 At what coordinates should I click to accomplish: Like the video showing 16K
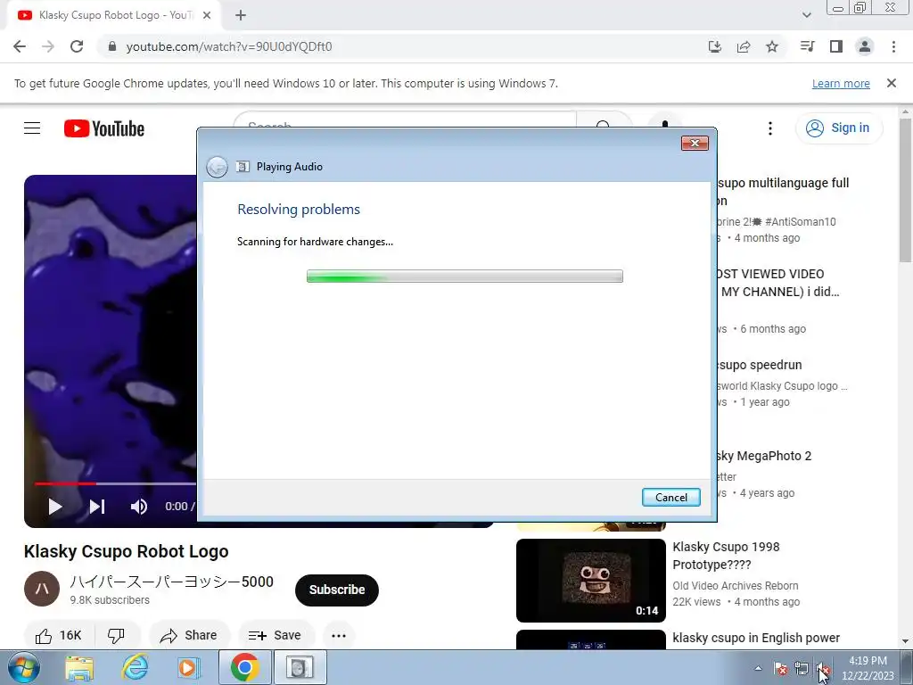58,635
